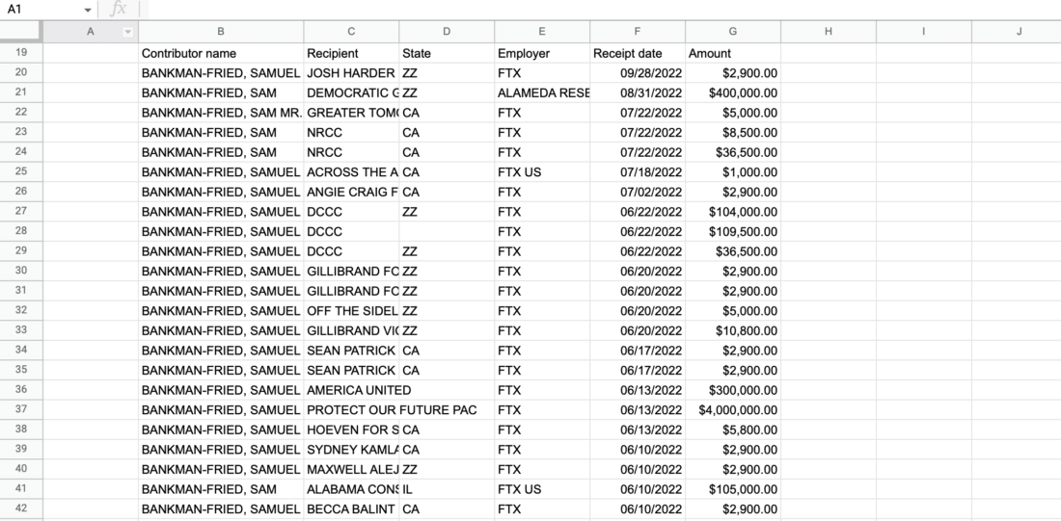Click the 'Receipt date' header cell
This screenshot has height=521, width=1061.
638,53
